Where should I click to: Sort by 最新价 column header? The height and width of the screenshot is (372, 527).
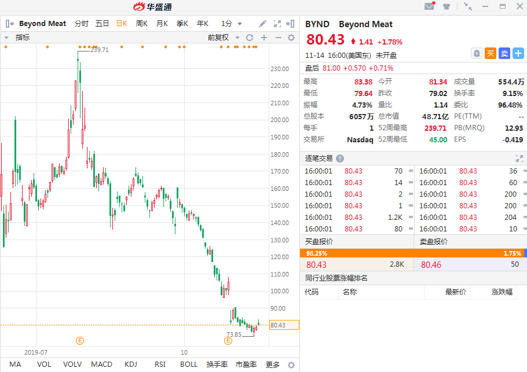[456, 292]
